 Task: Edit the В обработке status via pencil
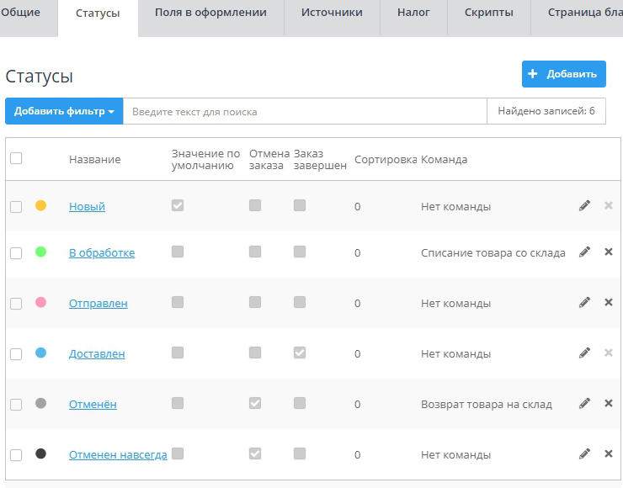pos(584,252)
